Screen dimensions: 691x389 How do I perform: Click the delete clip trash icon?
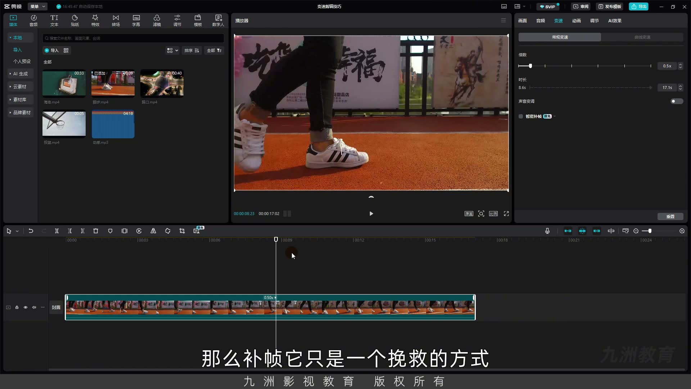96,231
